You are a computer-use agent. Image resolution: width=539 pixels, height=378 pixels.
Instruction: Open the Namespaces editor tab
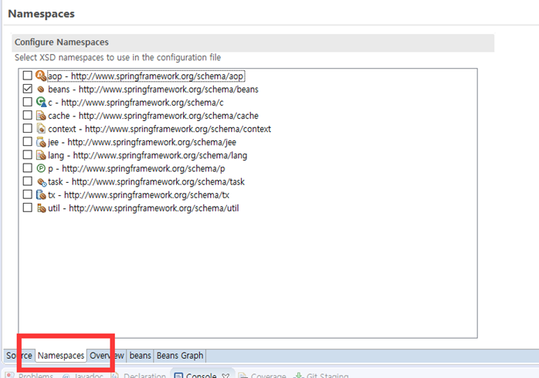pyautogui.click(x=61, y=356)
